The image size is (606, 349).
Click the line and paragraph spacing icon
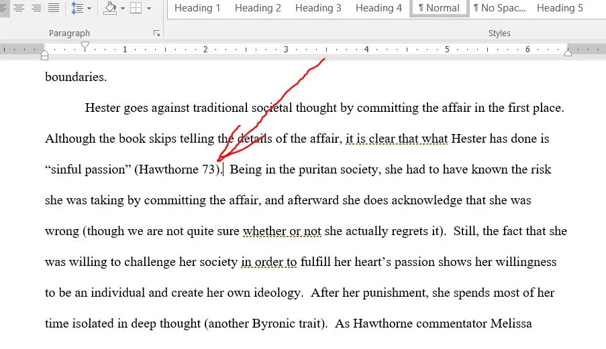(x=78, y=8)
